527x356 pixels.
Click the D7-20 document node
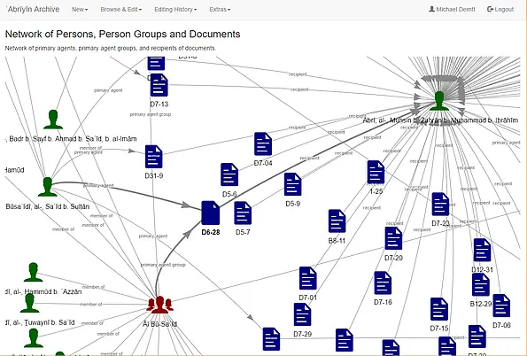point(393,238)
